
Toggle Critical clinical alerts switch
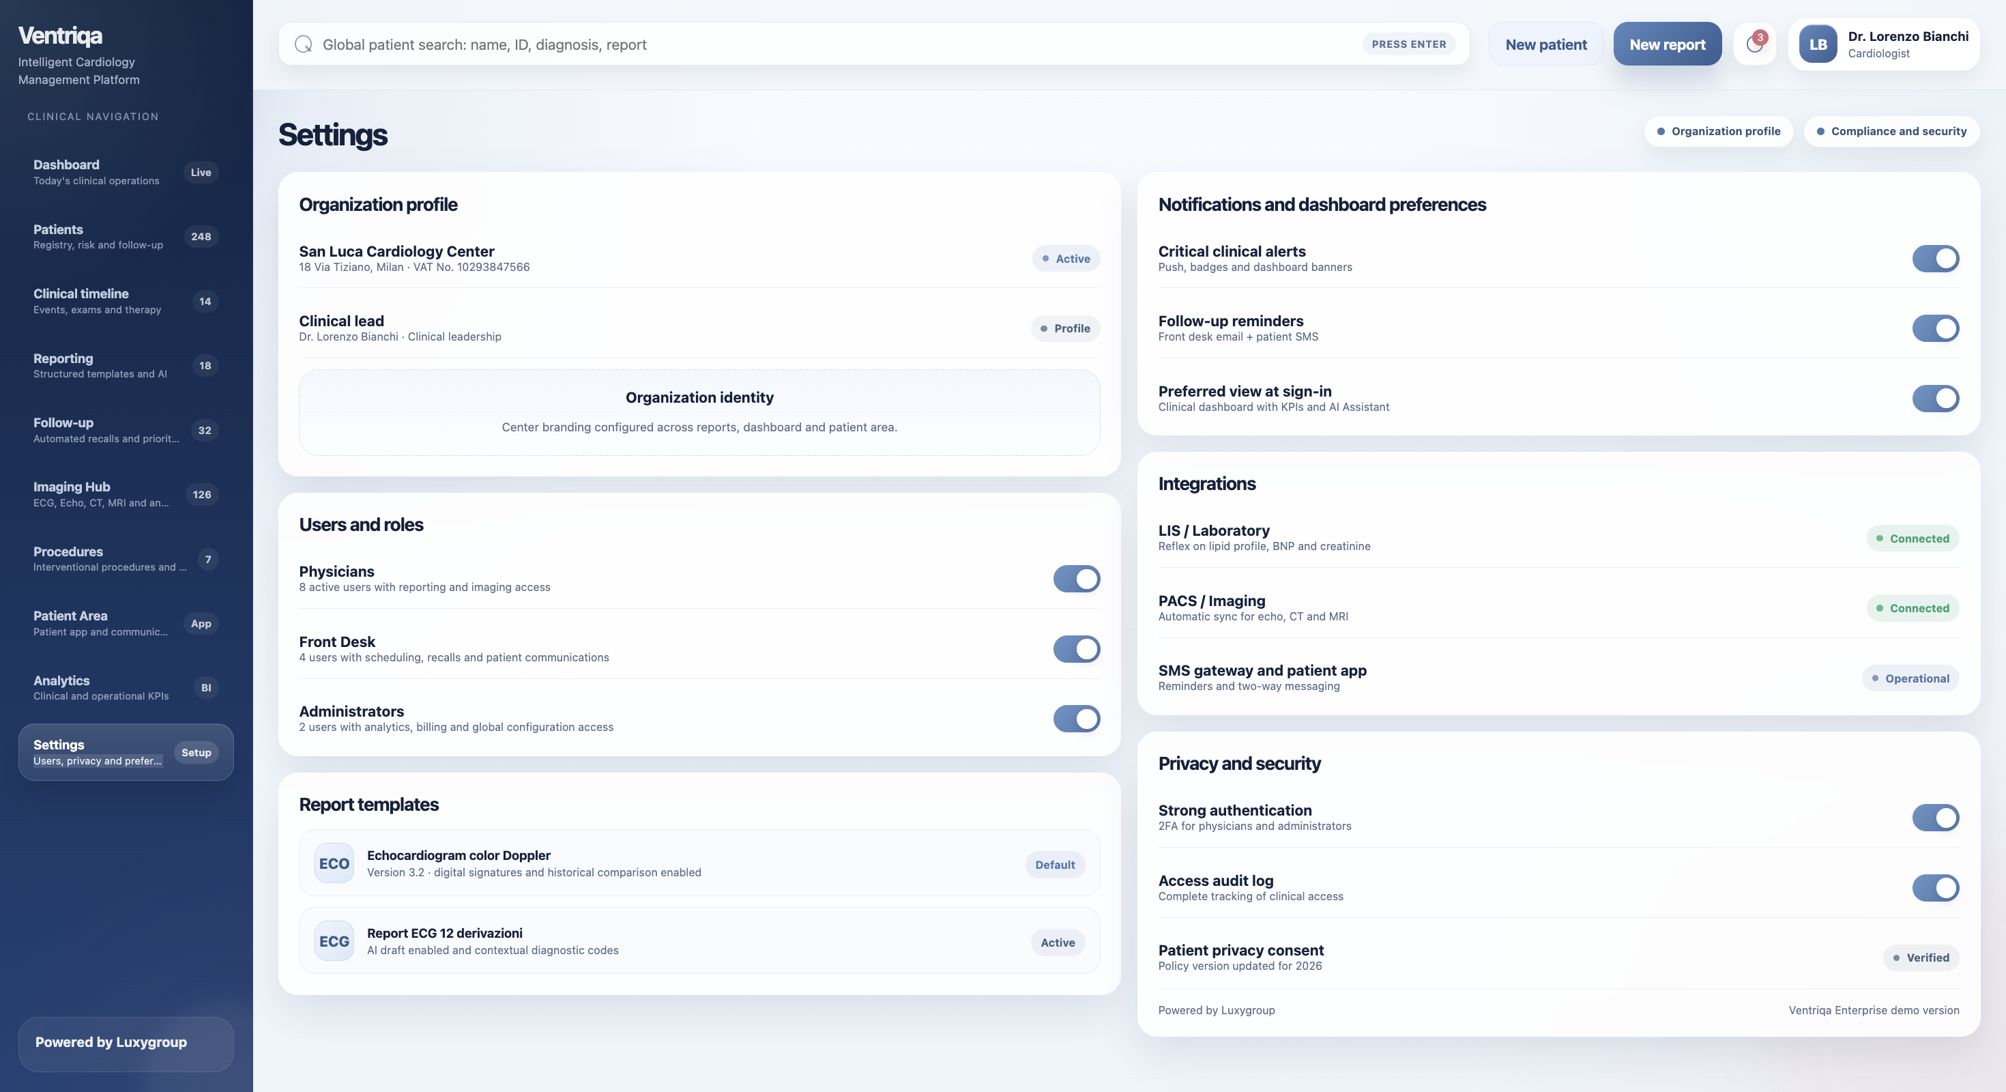[1935, 259]
